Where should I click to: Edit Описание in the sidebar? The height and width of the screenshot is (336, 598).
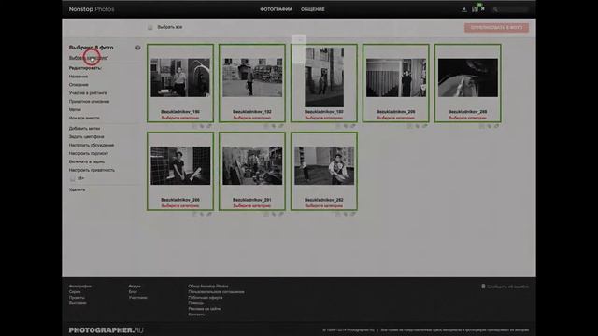(78, 85)
